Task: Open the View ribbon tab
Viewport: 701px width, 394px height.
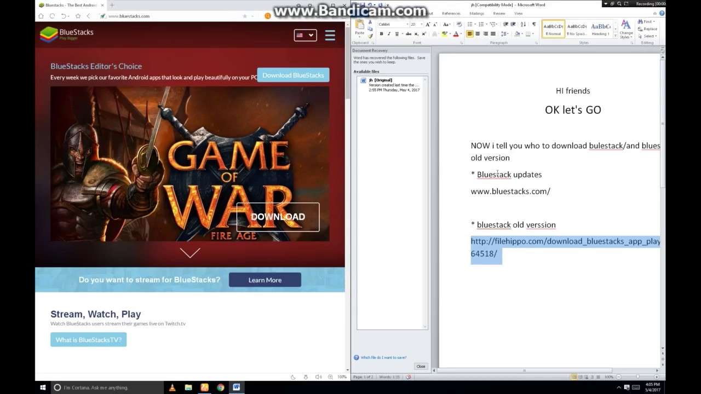Action: (518, 13)
